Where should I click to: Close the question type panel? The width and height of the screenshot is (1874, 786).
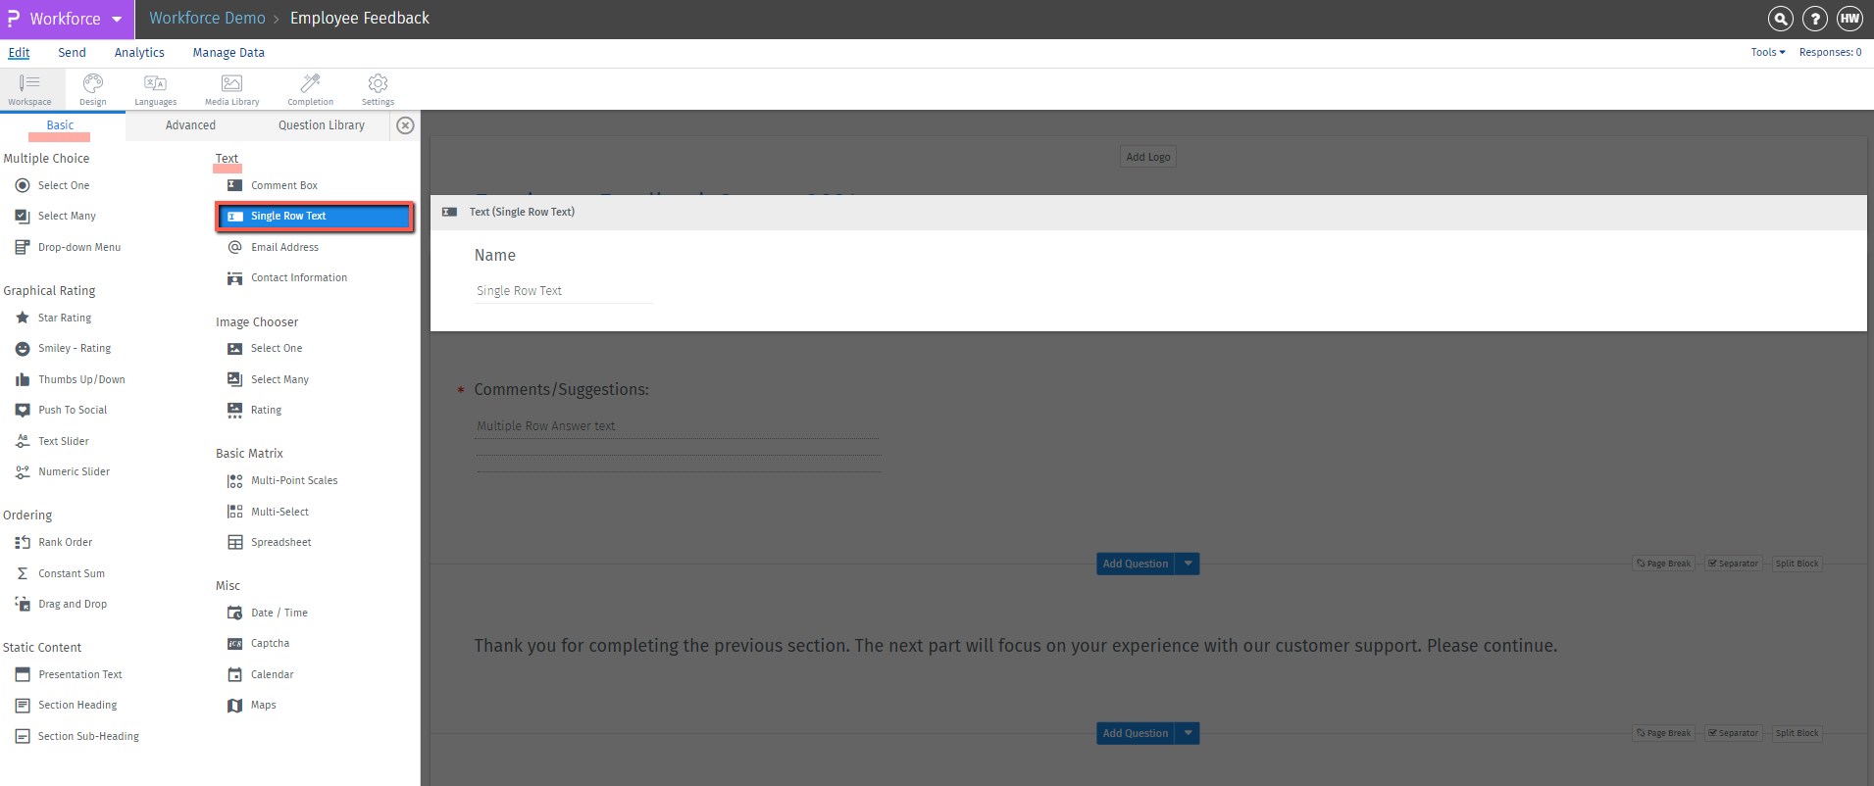pyautogui.click(x=405, y=125)
